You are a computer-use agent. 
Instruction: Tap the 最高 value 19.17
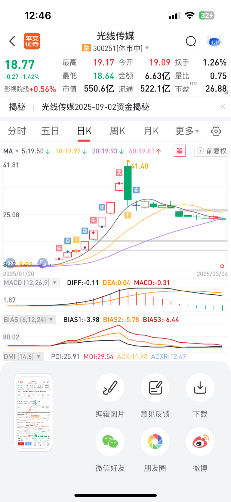click(104, 62)
